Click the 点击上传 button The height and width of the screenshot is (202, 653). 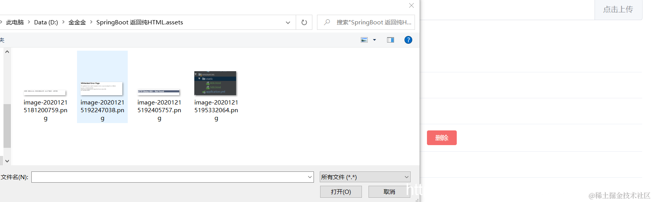click(x=618, y=10)
